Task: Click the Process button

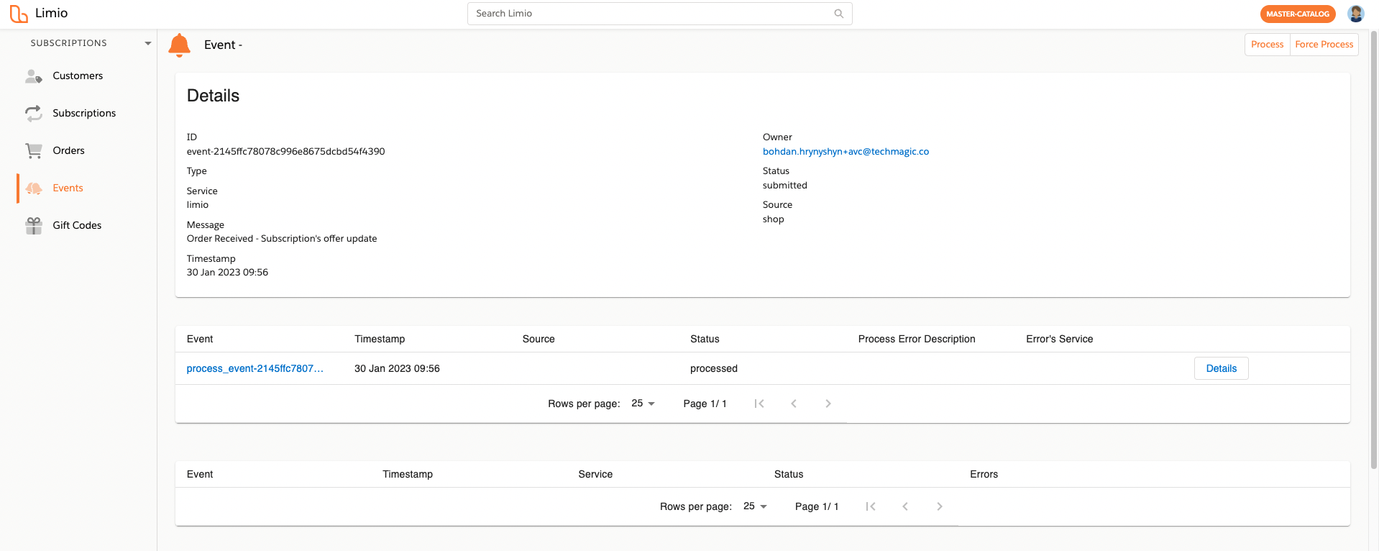Action: 1268,45
